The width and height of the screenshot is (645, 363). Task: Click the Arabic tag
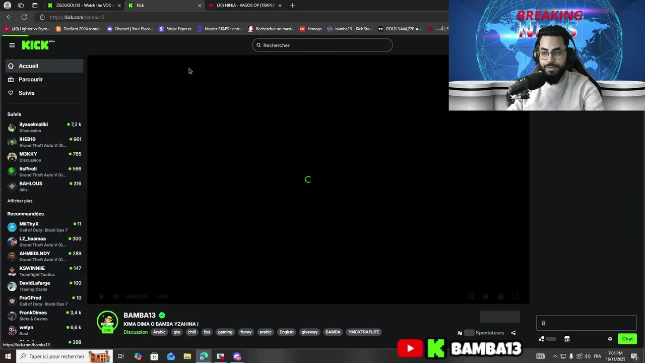pyautogui.click(x=159, y=332)
